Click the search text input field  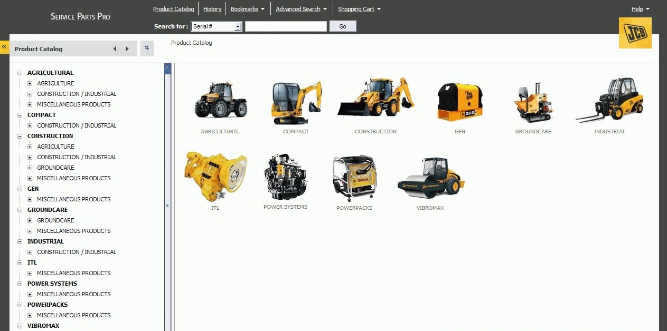[x=286, y=26]
